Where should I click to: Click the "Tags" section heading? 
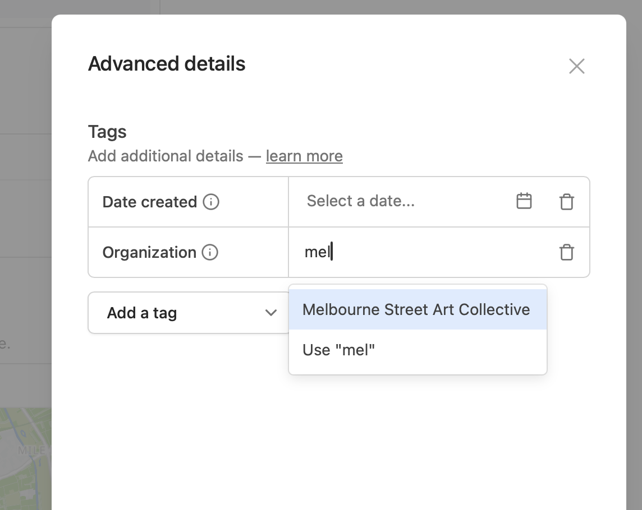(x=107, y=132)
